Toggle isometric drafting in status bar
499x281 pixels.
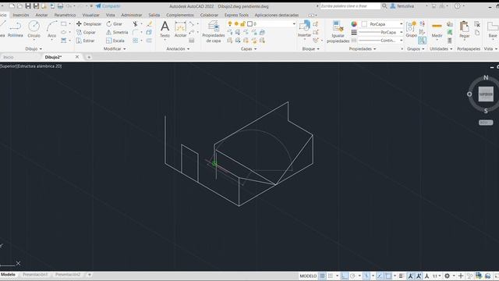pos(367,276)
